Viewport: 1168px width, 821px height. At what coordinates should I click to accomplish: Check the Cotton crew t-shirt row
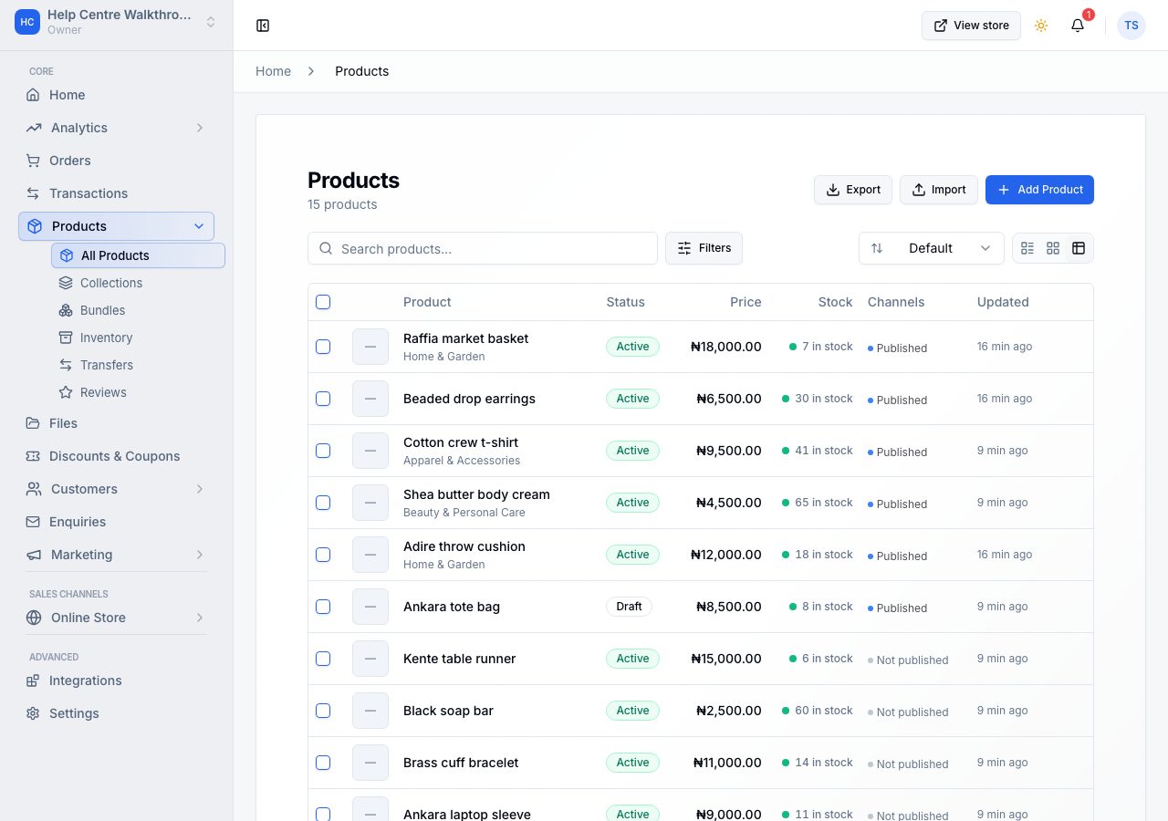pos(323,451)
